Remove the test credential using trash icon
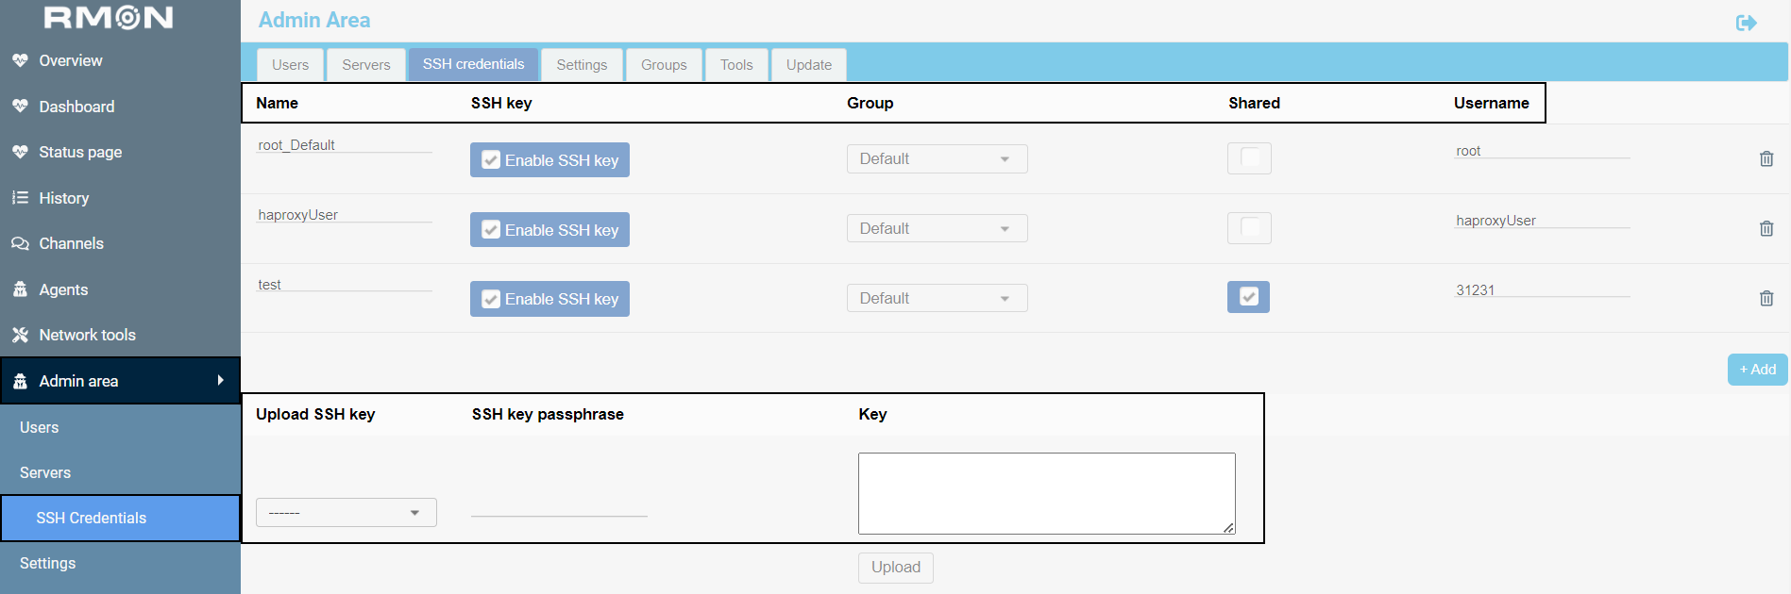 pyautogui.click(x=1766, y=298)
